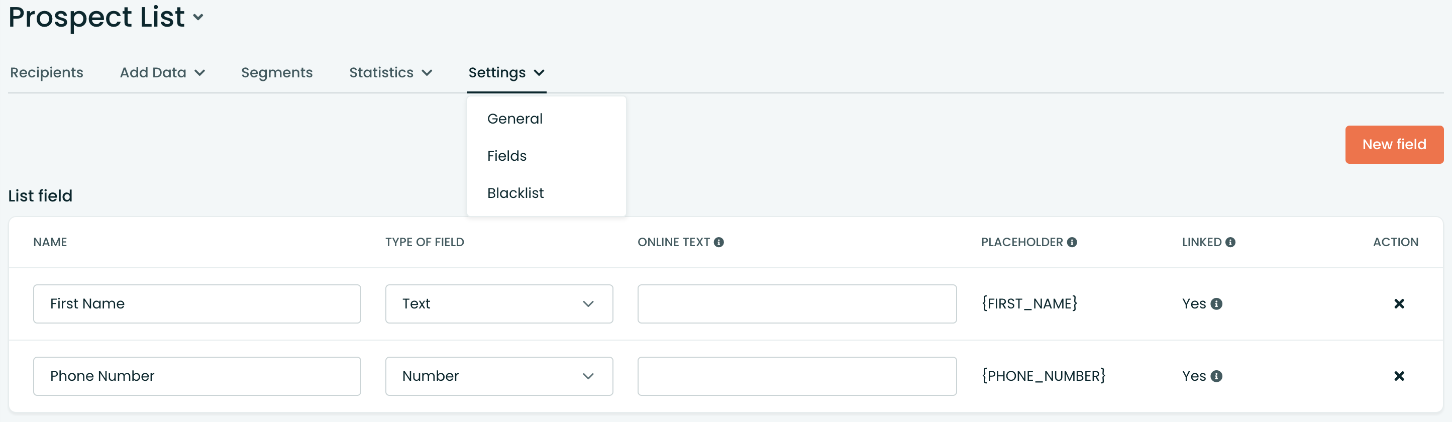This screenshot has width=1452, height=422.
Task: Toggle Linked setting for Phone Number
Action: coord(1194,376)
